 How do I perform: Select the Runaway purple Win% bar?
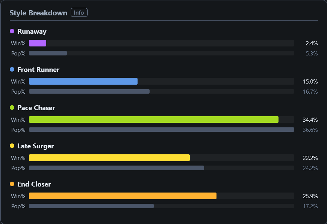38,43
